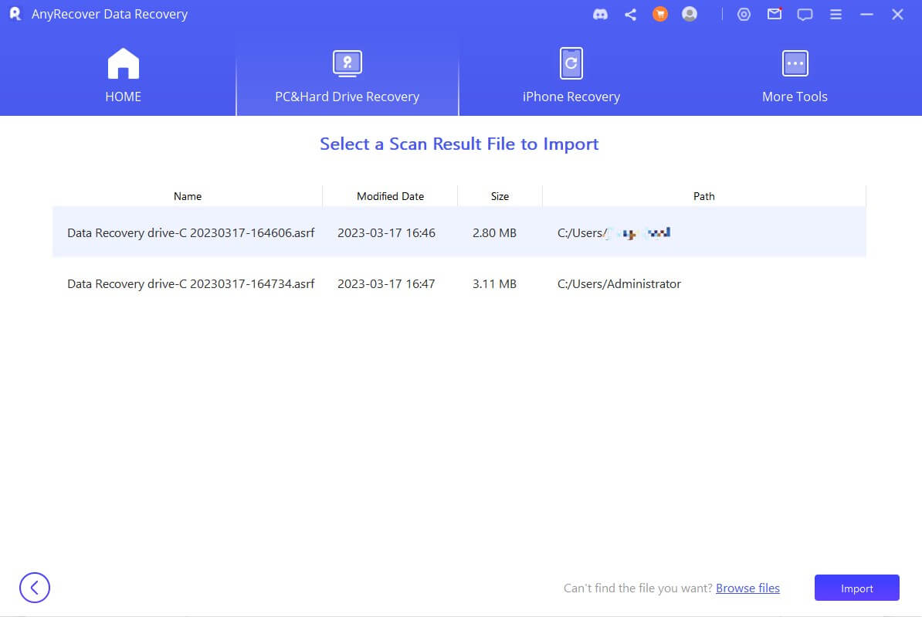Click the share icon in title bar
The image size is (922, 617).
pyautogui.click(x=630, y=15)
